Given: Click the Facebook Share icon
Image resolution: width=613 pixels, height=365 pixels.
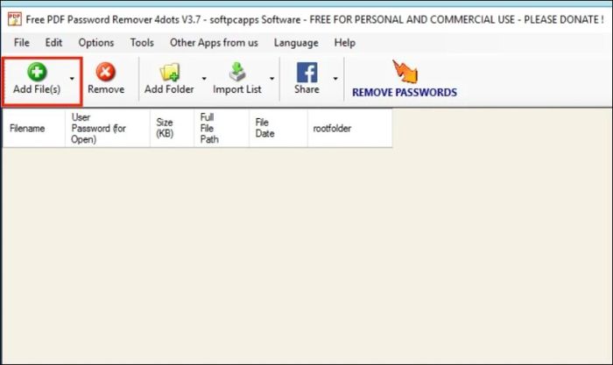Looking at the screenshot, I should coord(306,73).
